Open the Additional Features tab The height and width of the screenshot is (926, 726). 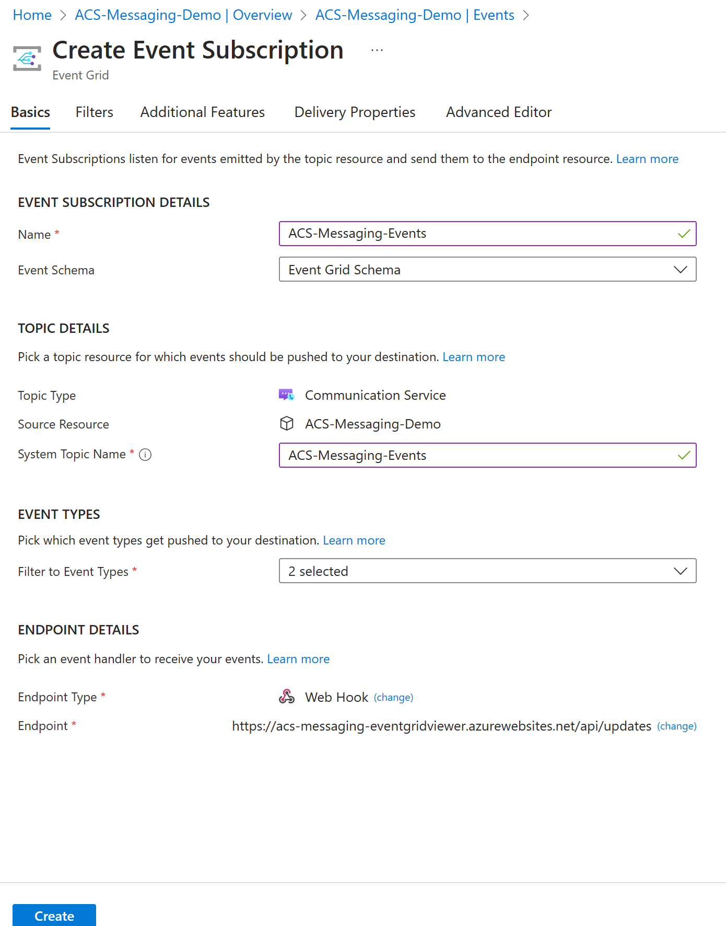point(203,112)
